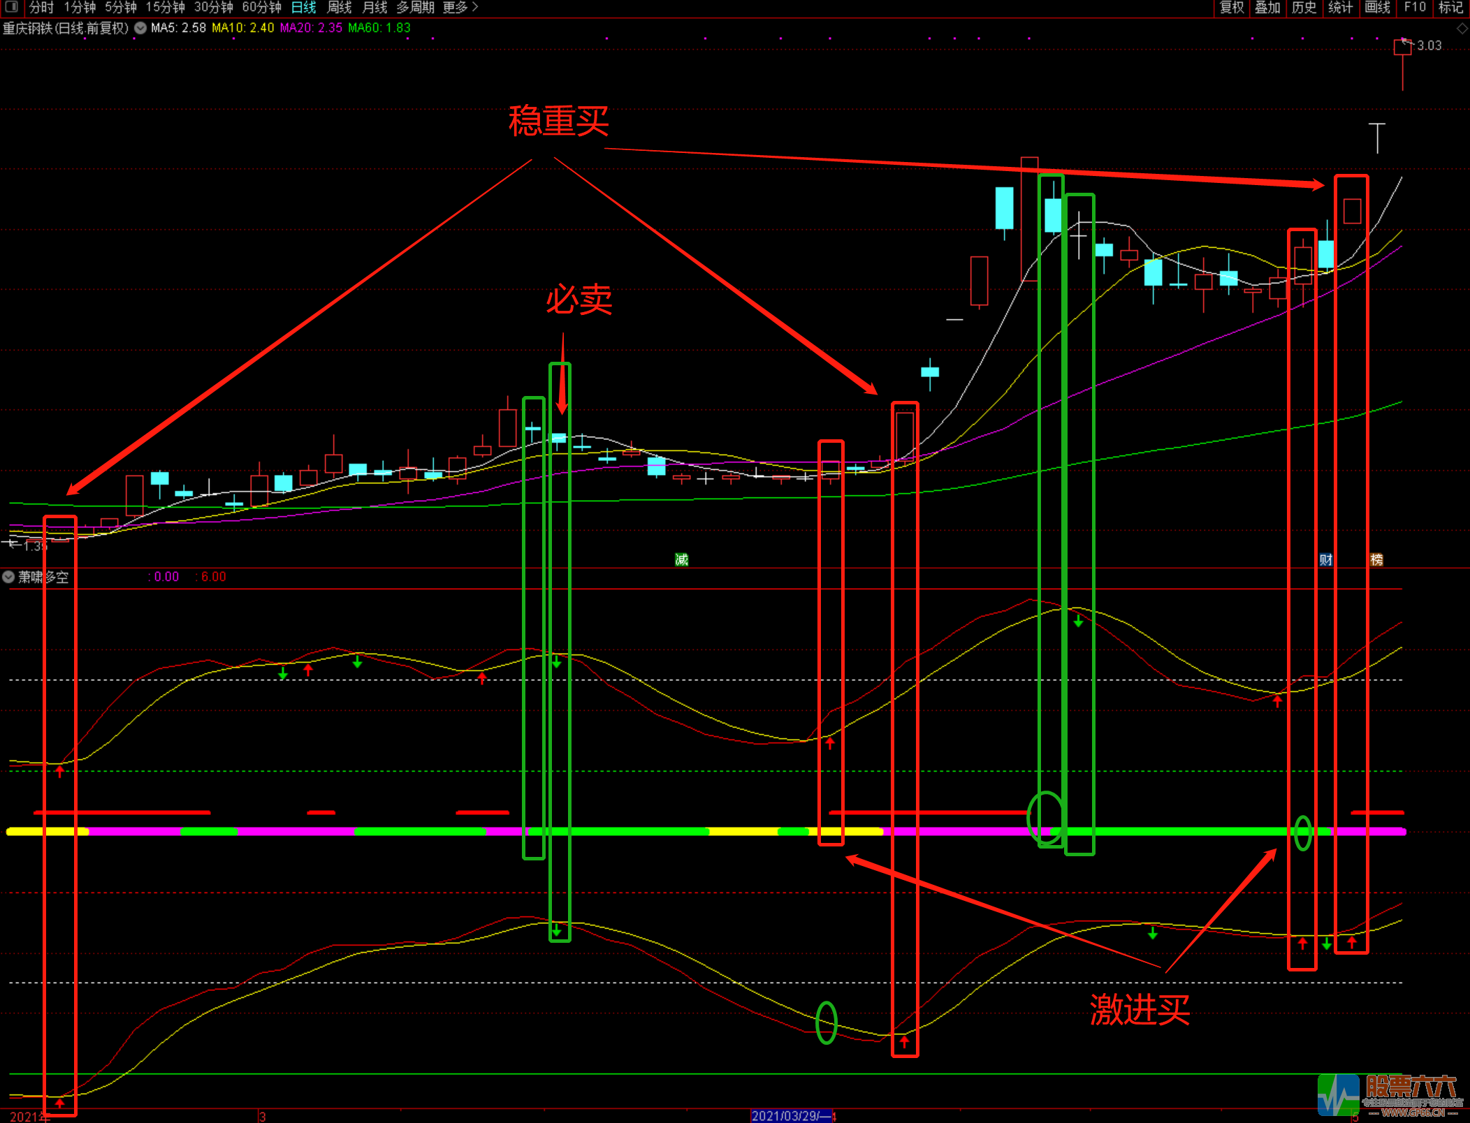
Task: Select the 60分钟 period tab
Action: (x=261, y=8)
